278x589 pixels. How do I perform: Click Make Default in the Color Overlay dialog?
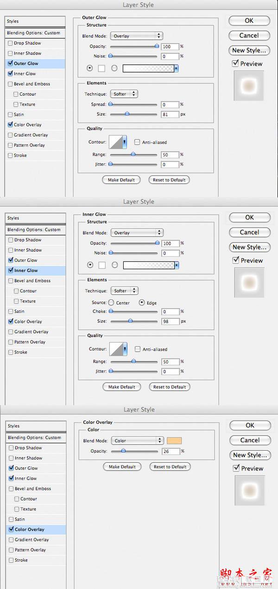122,466
